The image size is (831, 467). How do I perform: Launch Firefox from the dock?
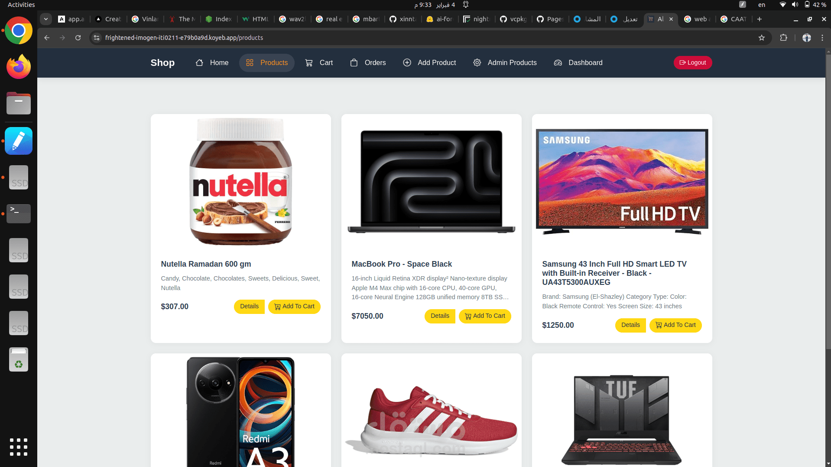pos(19,67)
